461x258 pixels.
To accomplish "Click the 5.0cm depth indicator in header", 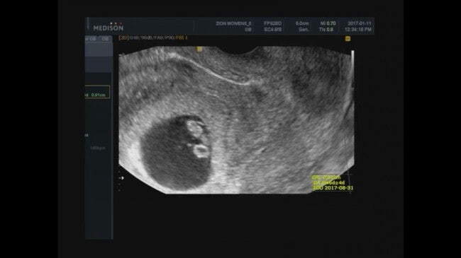I will (x=302, y=23).
